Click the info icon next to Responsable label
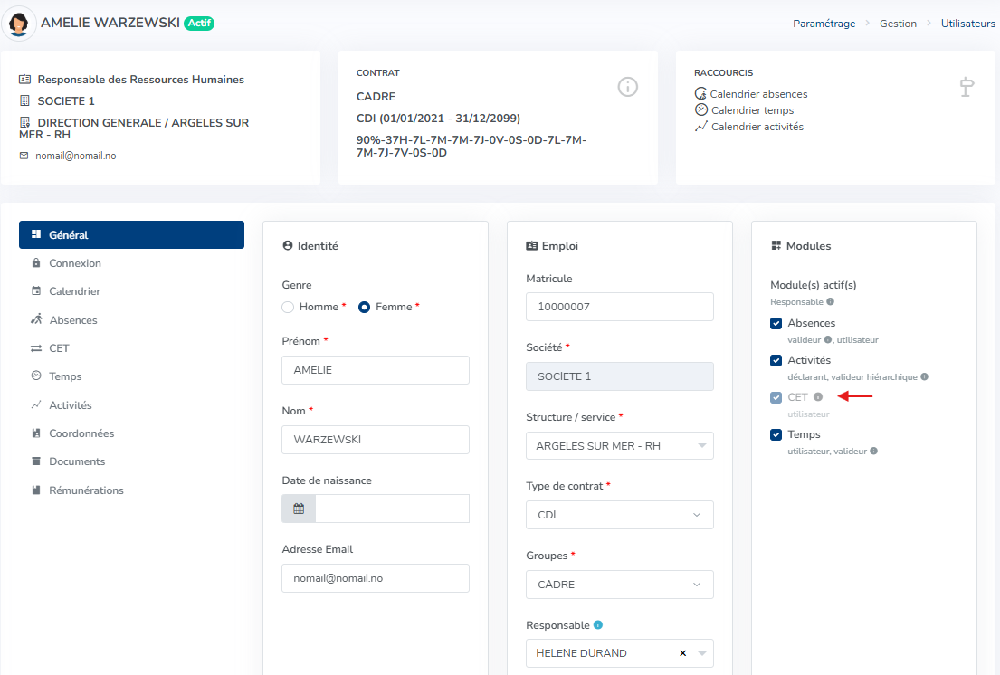1000x675 pixels. click(x=598, y=625)
